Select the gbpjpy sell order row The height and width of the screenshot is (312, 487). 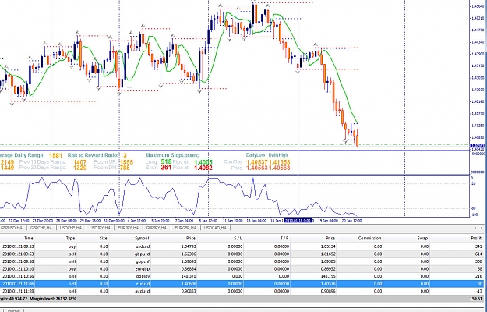click(242, 276)
